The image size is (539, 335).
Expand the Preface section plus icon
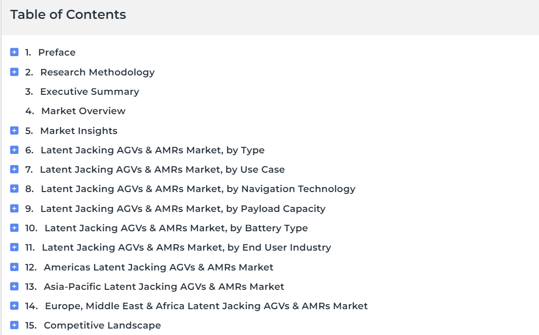click(x=14, y=52)
